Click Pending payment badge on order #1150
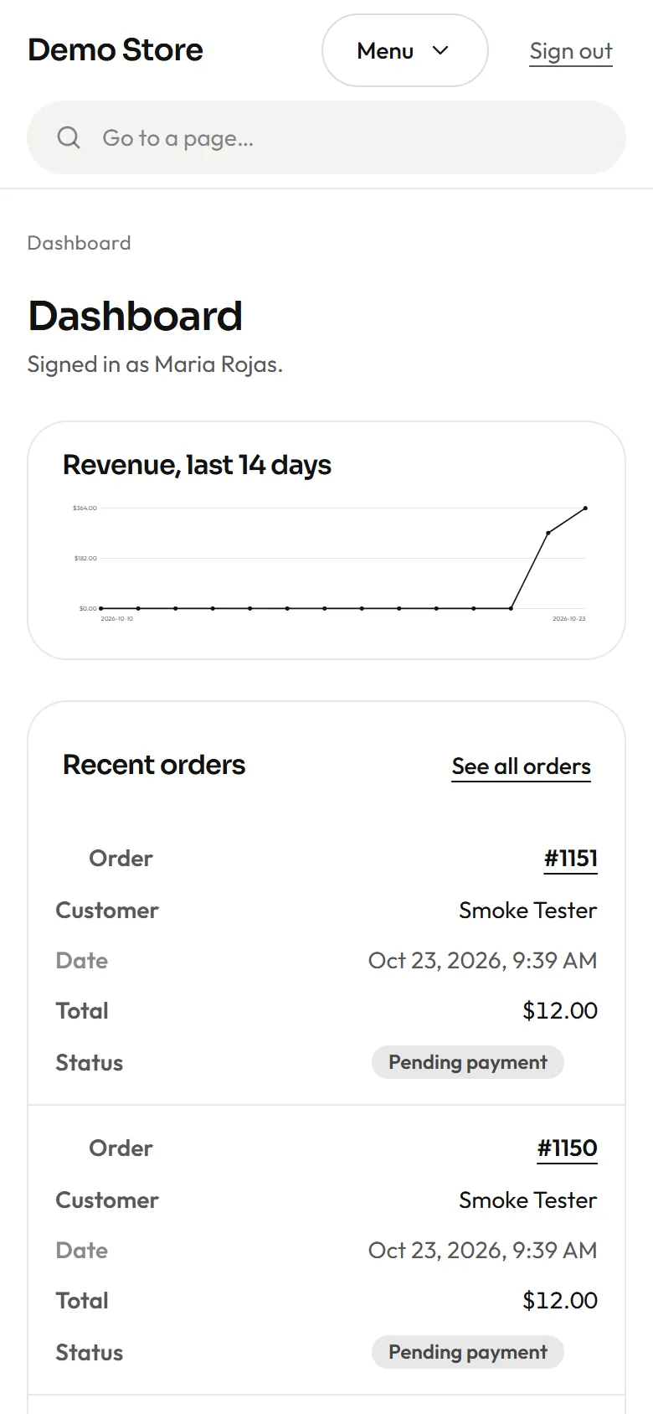This screenshot has height=1414, width=653. (x=468, y=1352)
